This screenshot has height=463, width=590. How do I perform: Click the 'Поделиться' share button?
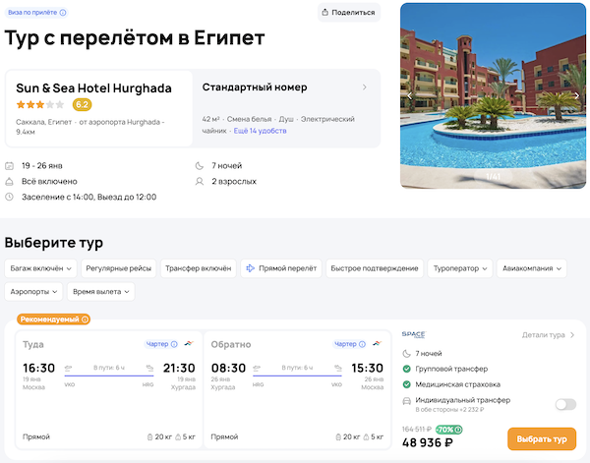[x=349, y=13]
